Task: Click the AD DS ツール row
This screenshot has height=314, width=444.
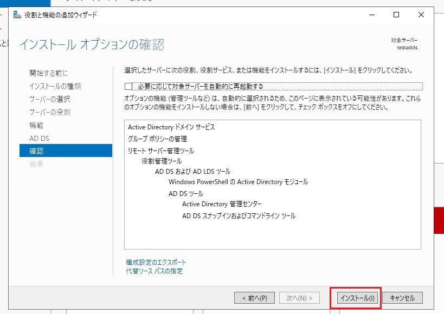Action: point(186,193)
